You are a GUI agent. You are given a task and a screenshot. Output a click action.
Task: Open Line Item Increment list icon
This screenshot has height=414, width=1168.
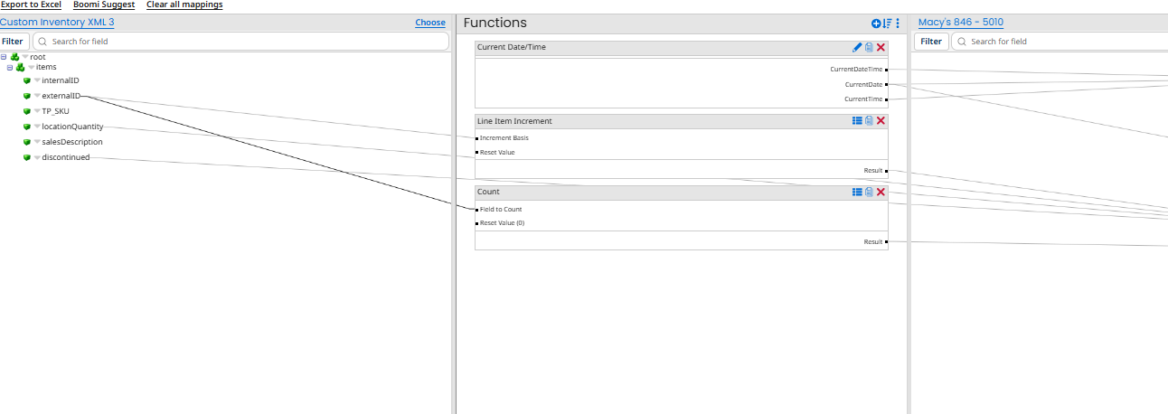click(x=857, y=120)
